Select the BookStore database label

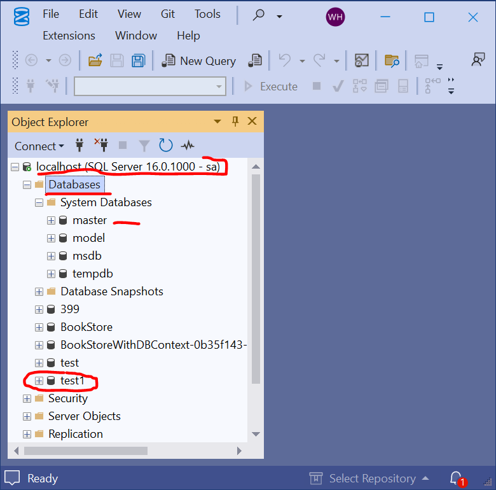(x=86, y=327)
